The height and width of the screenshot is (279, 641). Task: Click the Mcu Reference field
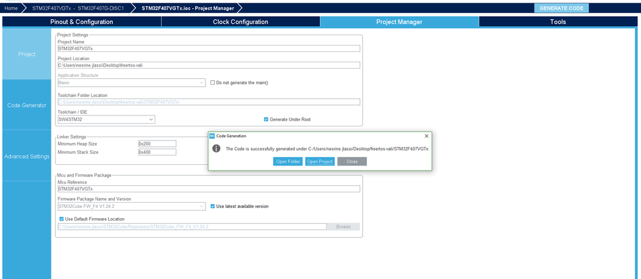pyautogui.click(x=209, y=189)
